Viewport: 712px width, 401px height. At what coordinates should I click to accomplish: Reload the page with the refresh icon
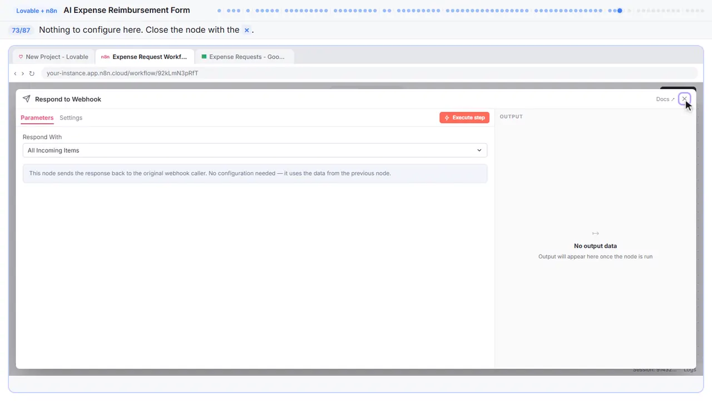pyautogui.click(x=32, y=73)
